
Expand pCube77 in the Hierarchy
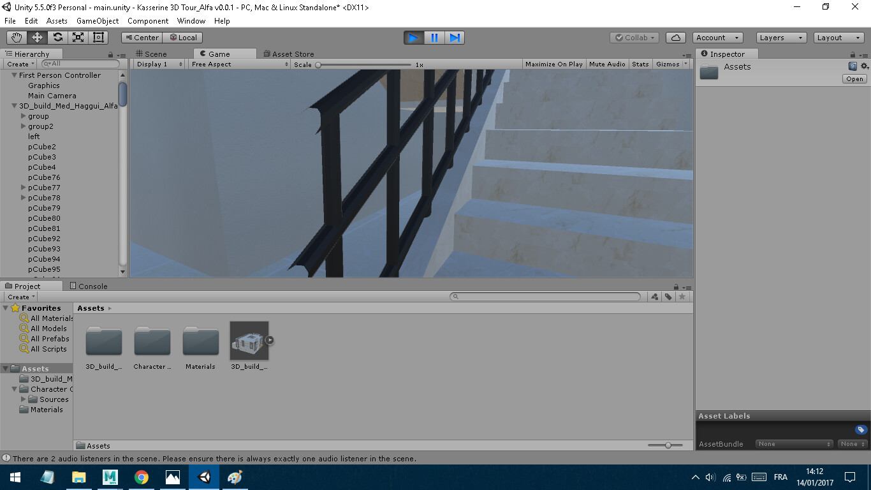click(x=24, y=188)
